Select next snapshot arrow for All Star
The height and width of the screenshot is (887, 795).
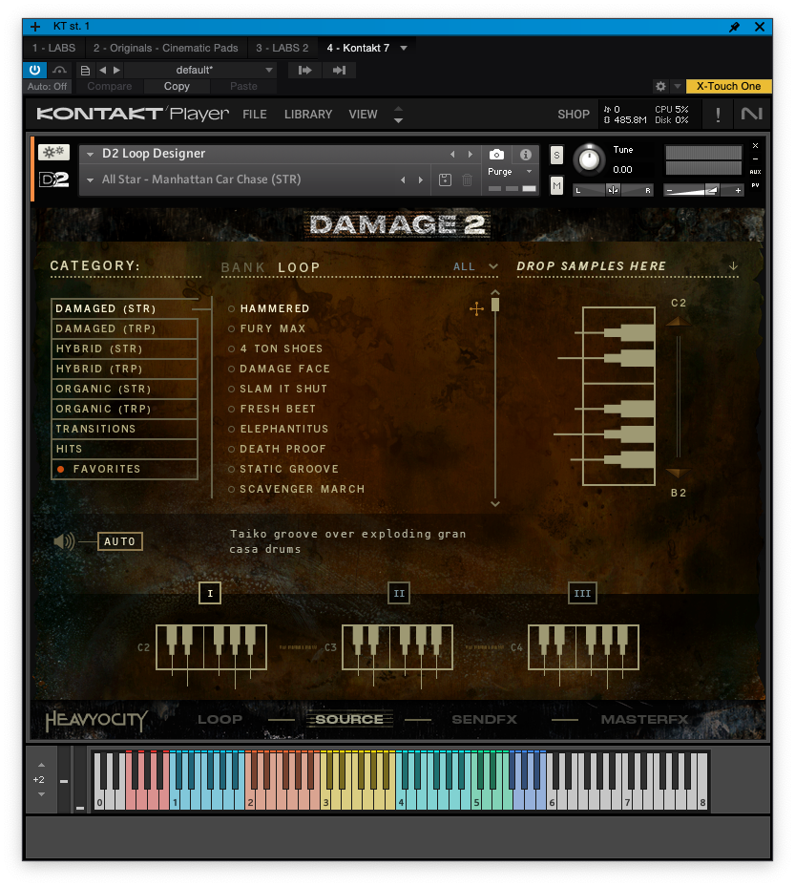pos(421,180)
